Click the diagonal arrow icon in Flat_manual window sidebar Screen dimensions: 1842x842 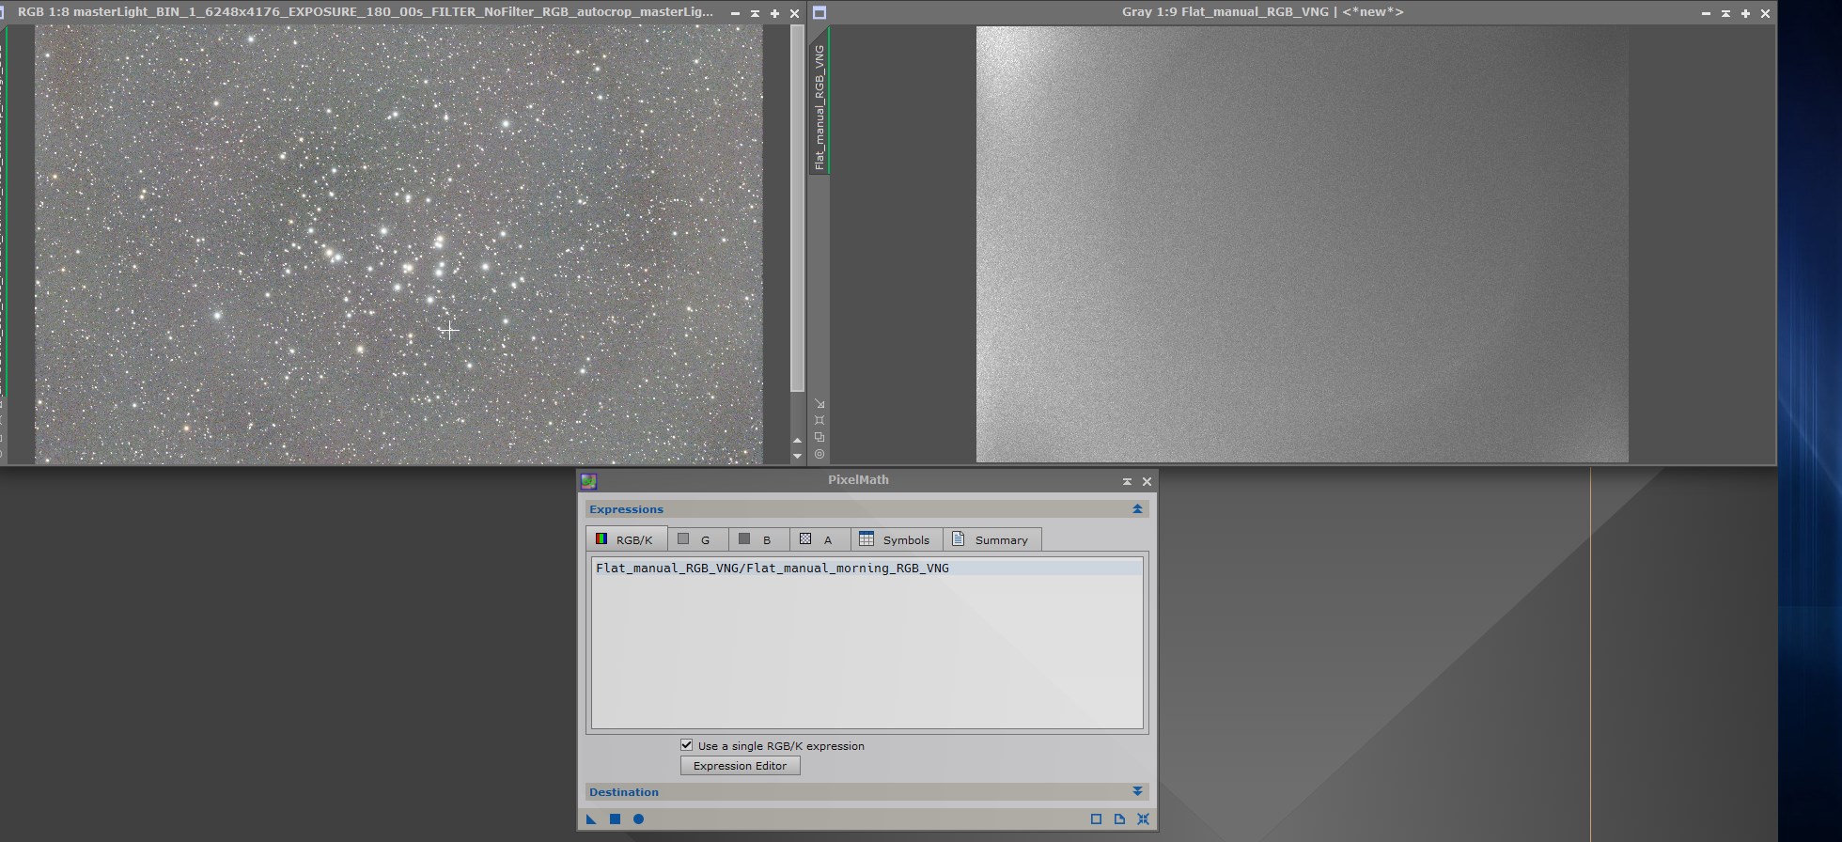click(820, 404)
